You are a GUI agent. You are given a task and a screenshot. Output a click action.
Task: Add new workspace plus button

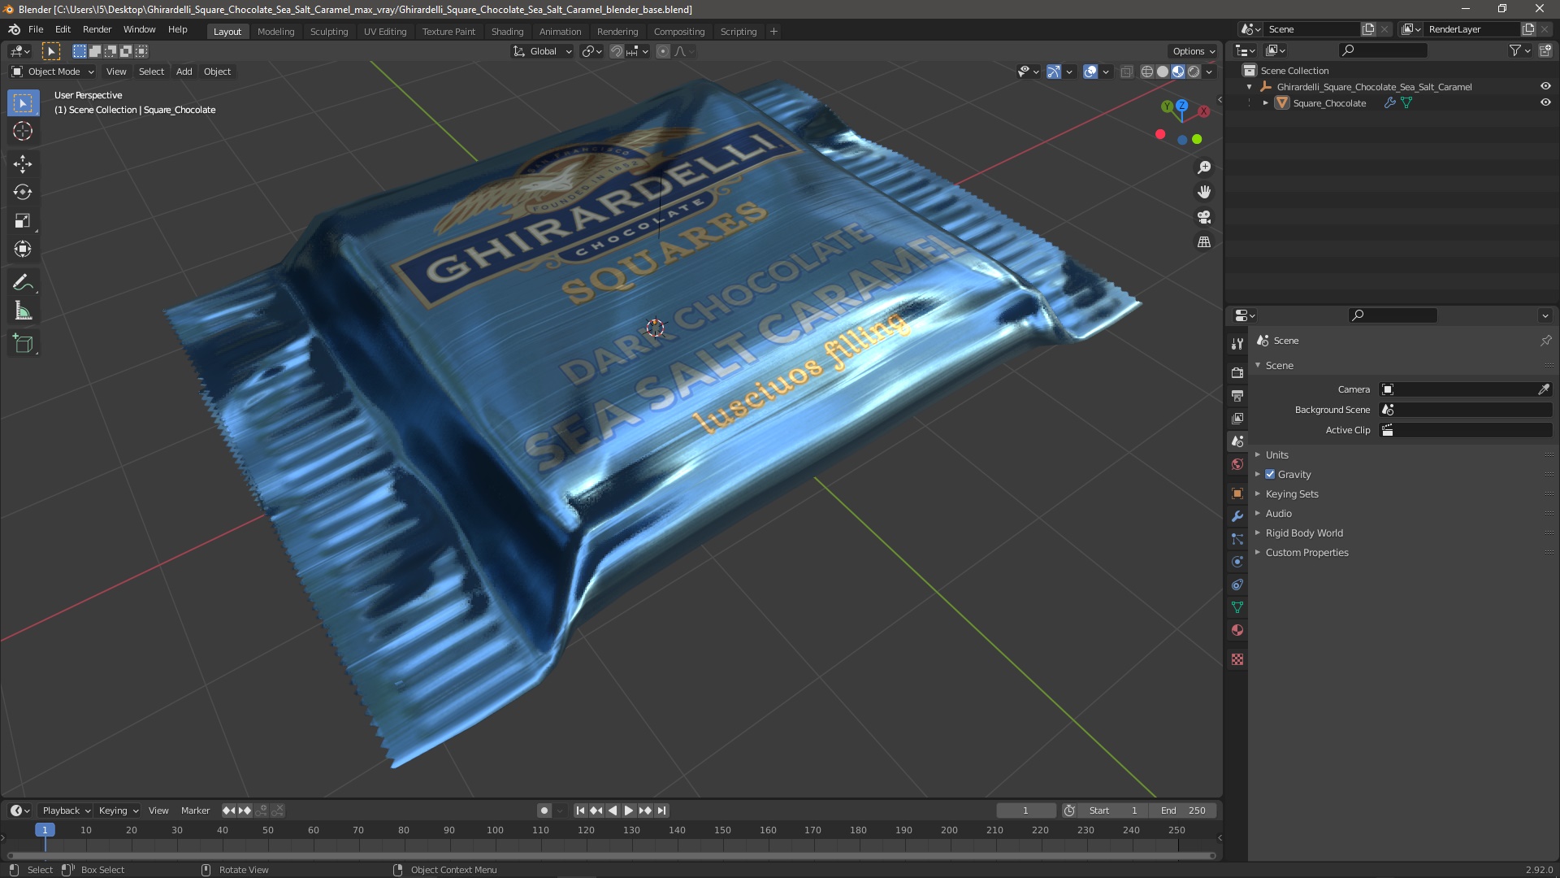tap(773, 32)
